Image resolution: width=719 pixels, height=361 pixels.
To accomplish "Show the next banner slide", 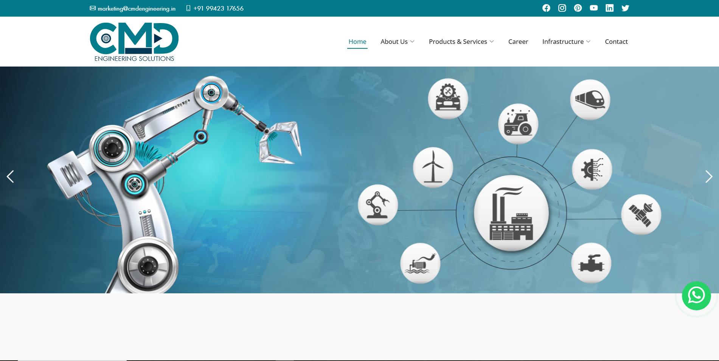I will [x=708, y=177].
